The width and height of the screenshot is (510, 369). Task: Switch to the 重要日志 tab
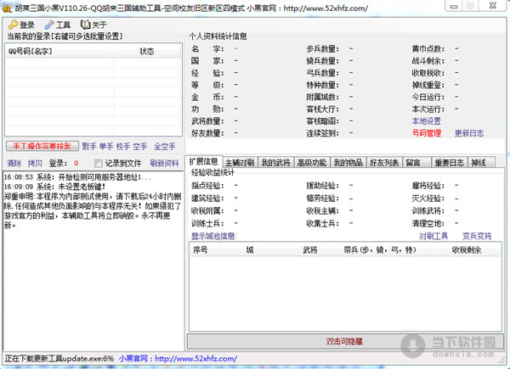coord(449,162)
